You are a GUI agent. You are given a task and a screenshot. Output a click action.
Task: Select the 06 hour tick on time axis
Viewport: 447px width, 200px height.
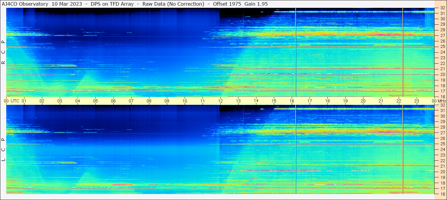click(113, 101)
